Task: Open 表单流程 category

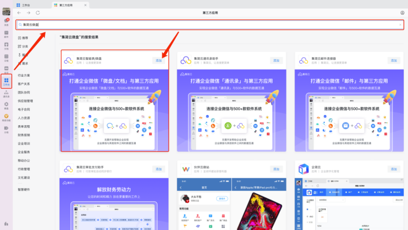Action: [24, 127]
